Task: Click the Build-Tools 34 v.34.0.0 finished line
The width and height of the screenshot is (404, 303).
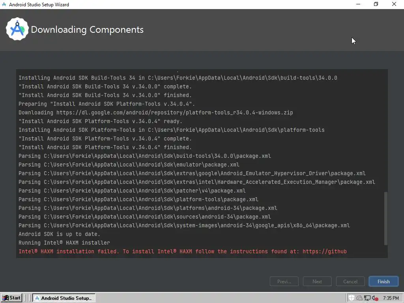Action: click(105, 95)
